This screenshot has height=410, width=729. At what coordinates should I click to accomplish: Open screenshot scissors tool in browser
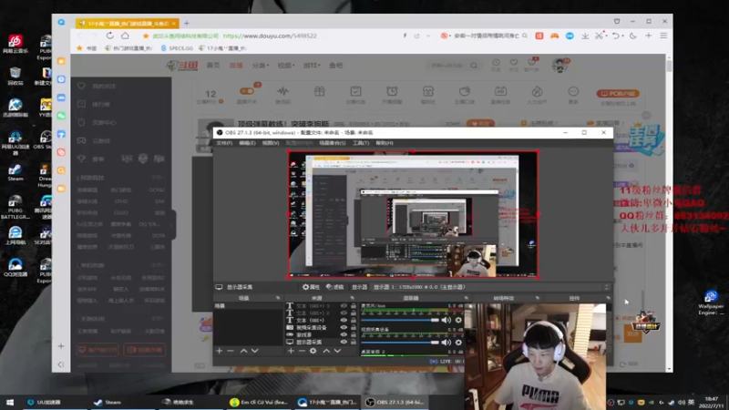point(599,36)
